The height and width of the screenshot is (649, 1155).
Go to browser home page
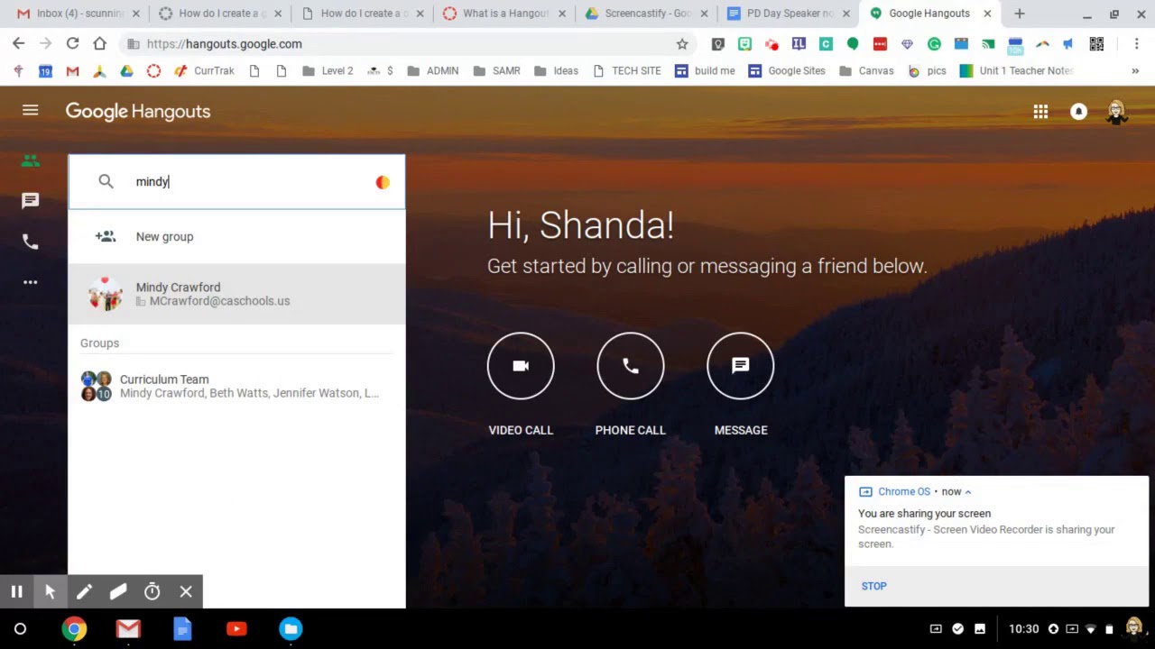point(100,43)
